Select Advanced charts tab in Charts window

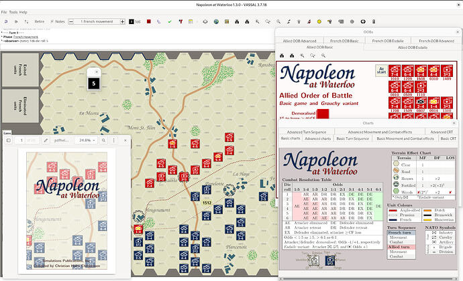pyautogui.click(x=317, y=138)
